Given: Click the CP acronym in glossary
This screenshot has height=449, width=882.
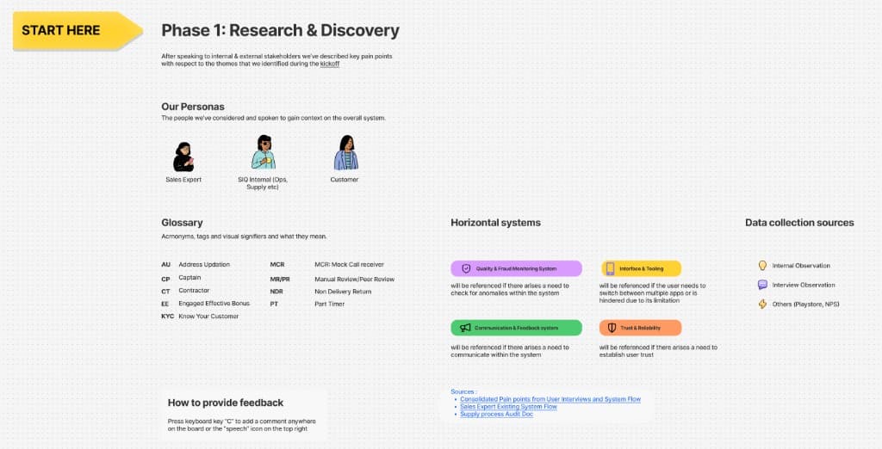Looking at the screenshot, I should (165, 278).
